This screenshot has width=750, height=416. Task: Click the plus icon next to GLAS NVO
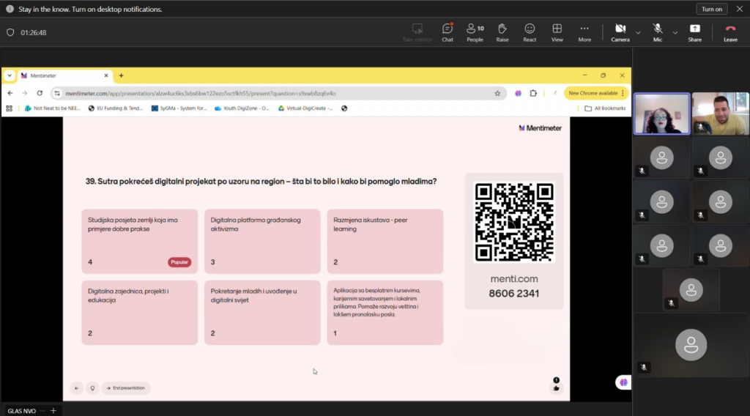pos(53,411)
